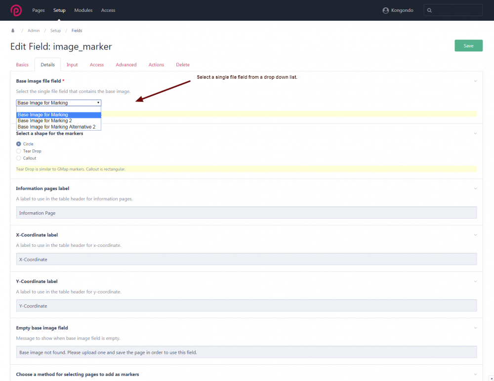Select the Tear Drop marker shape

click(19, 151)
